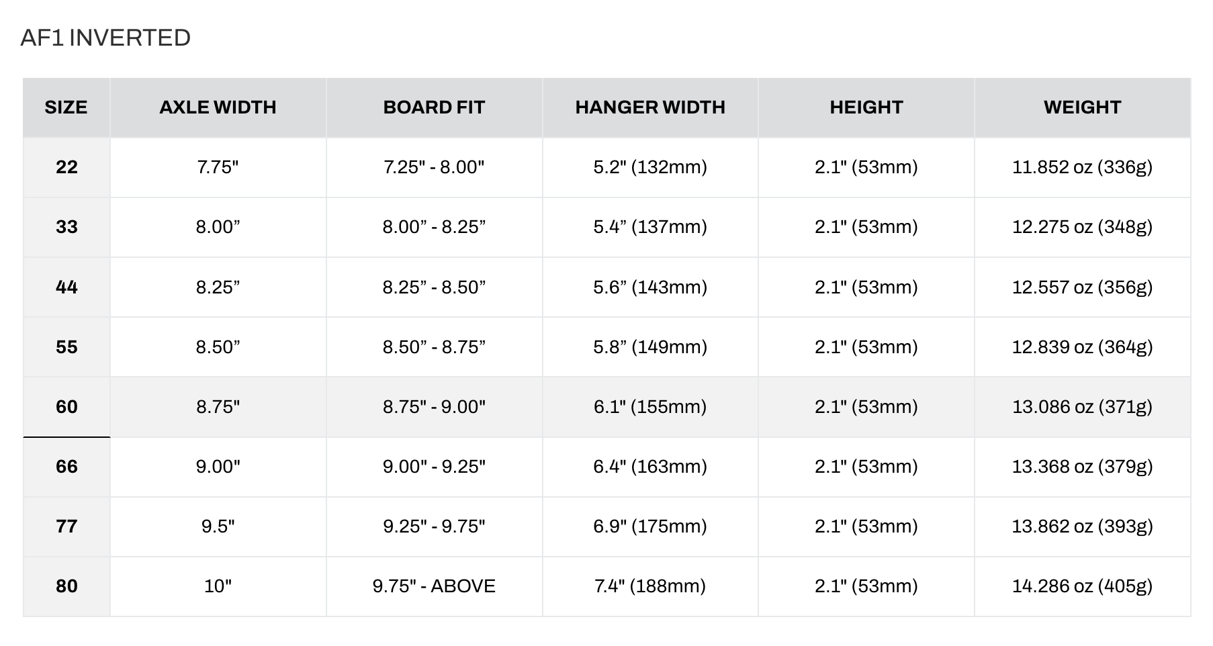This screenshot has height=646, width=1213.
Task: Select the size 80 row label
Action: pos(66,586)
